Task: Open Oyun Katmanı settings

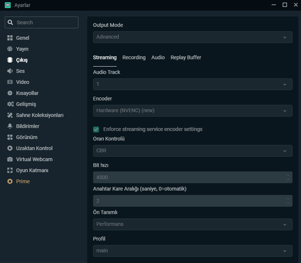Action: pos(32,170)
